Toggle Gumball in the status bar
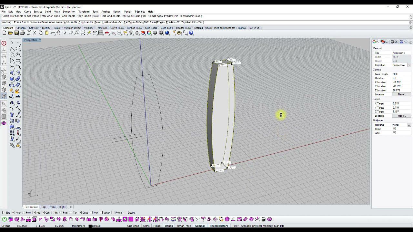The width and height of the screenshot is (413, 232). pyautogui.click(x=200, y=226)
